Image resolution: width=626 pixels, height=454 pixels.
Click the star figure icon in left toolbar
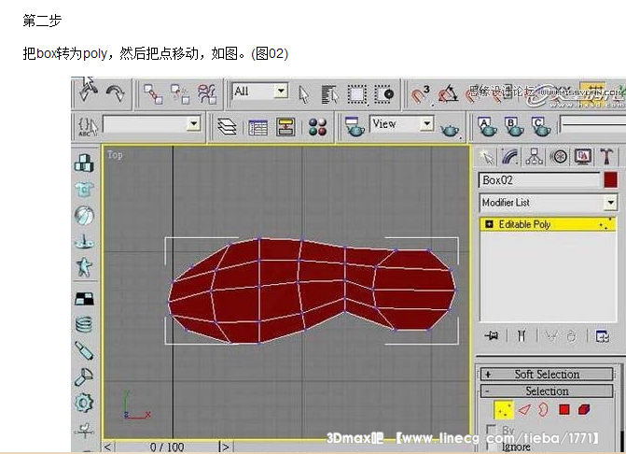pos(84,267)
